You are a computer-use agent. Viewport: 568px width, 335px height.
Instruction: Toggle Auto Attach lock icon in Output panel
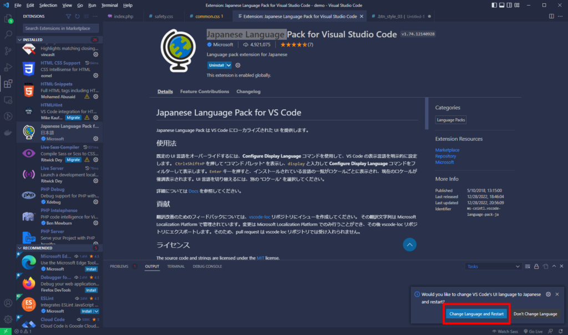point(536,267)
